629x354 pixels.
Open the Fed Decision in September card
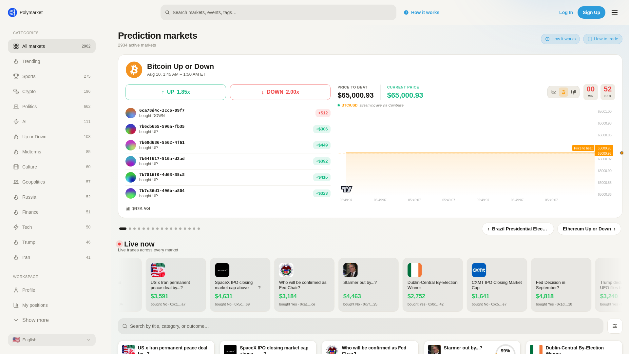[x=561, y=285]
